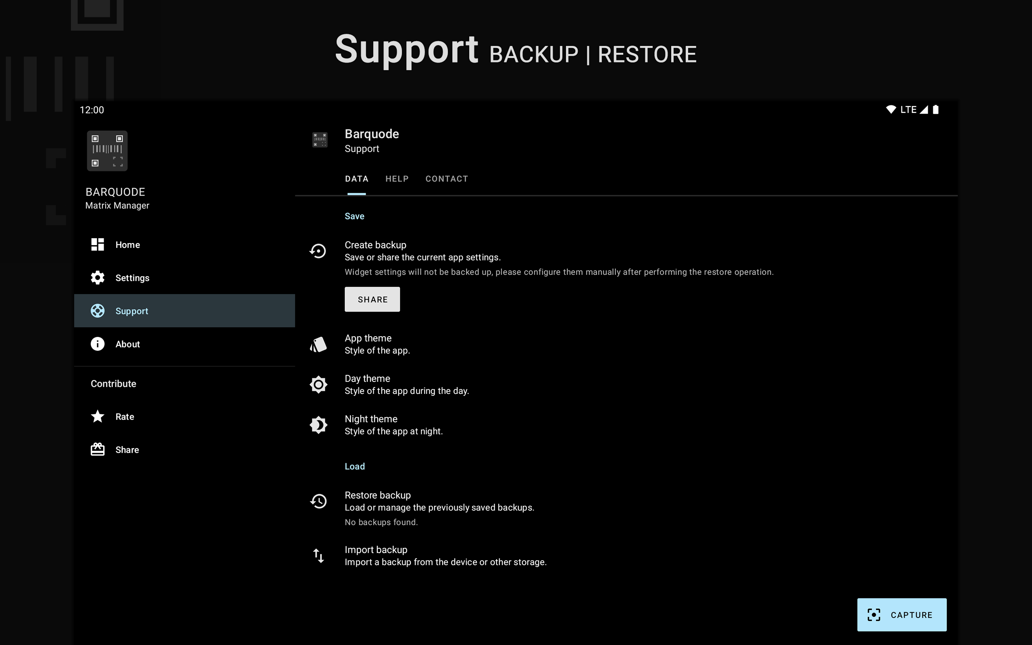This screenshot has height=645, width=1032.
Task: Click the Share gift icon
Action: click(97, 449)
